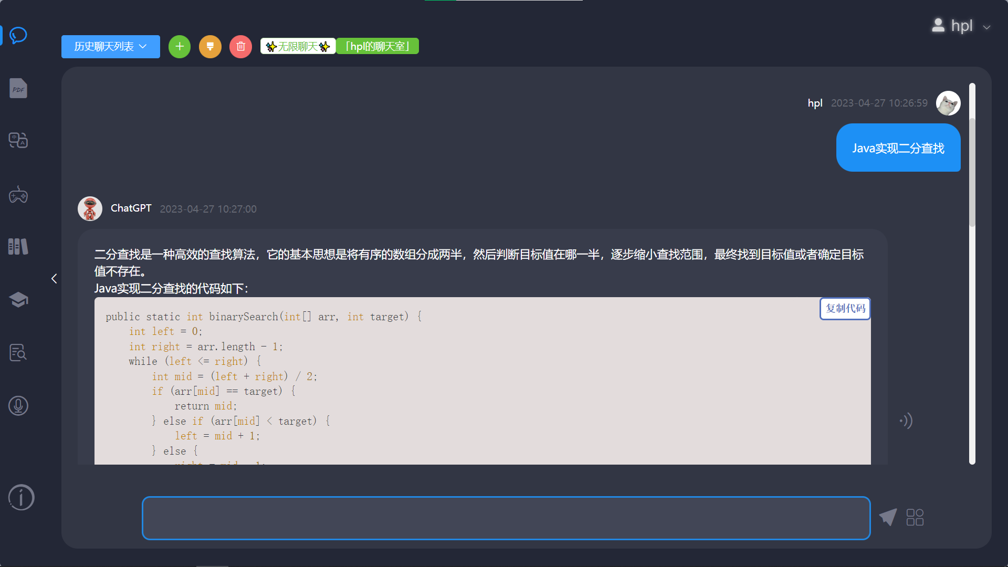This screenshot has height=567, width=1008.
Task: Open the chat icon in the sidebar
Action: pyautogui.click(x=18, y=35)
